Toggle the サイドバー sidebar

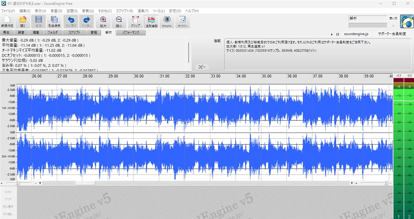click(x=183, y=21)
